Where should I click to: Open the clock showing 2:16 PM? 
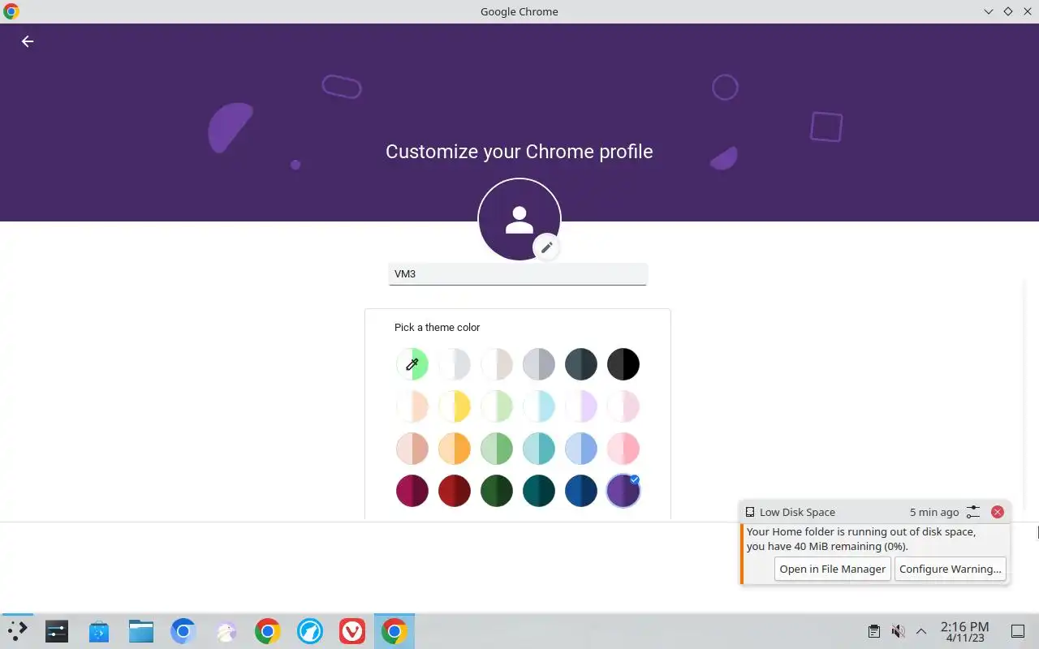click(964, 631)
